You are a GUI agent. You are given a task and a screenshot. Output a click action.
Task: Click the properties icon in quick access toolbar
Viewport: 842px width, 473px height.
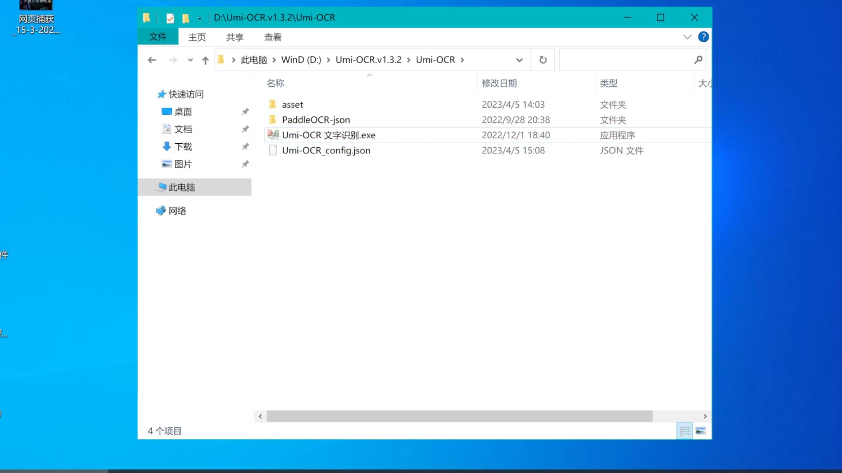click(170, 18)
